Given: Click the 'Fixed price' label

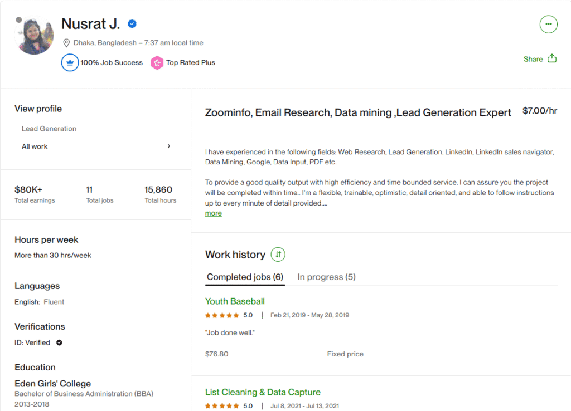Looking at the screenshot, I should (x=345, y=354).
